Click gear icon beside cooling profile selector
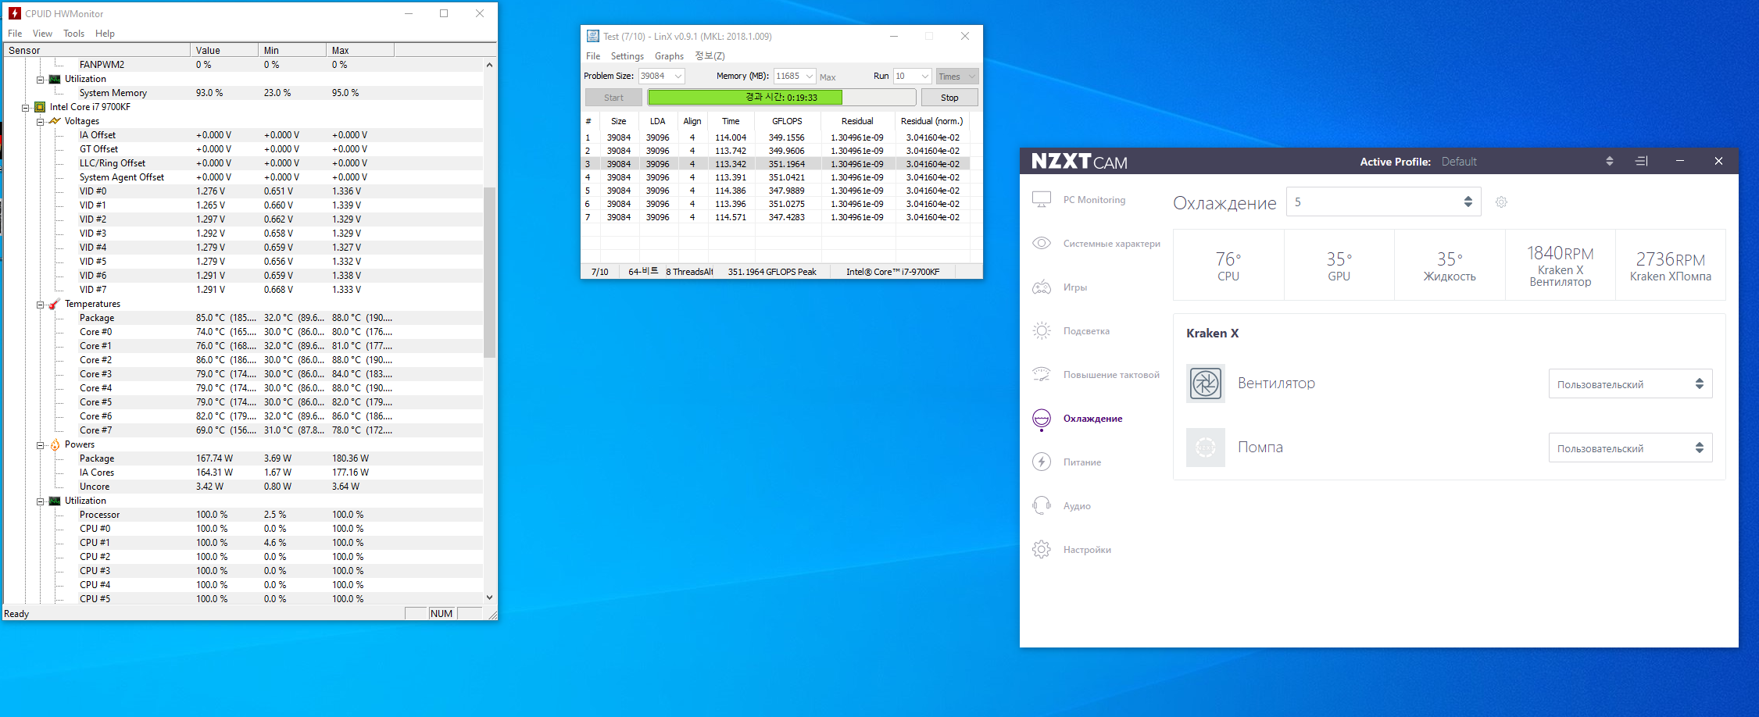 tap(1501, 202)
